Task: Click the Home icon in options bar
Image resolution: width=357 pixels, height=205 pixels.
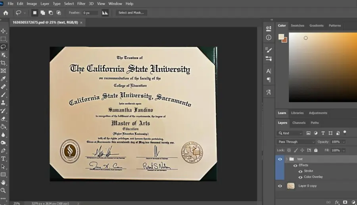Action: tap(6, 13)
